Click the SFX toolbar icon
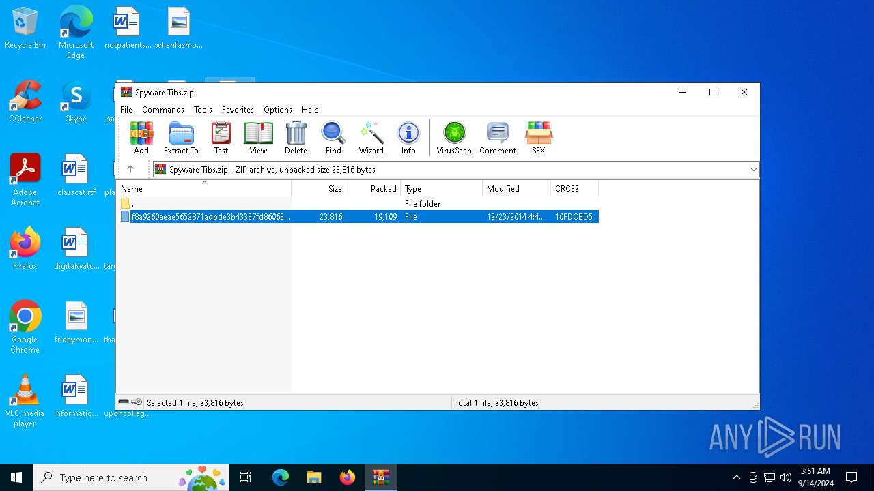 click(539, 138)
